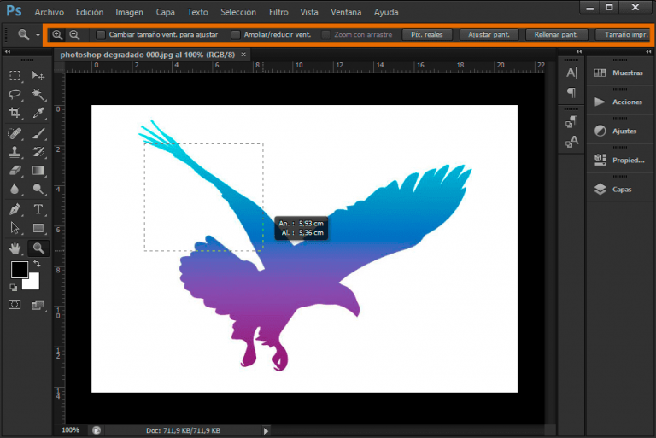Open the Zoom tool preset picker dropdown
Image resolution: width=656 pixels, height=438 pixels.
[38, 35]
